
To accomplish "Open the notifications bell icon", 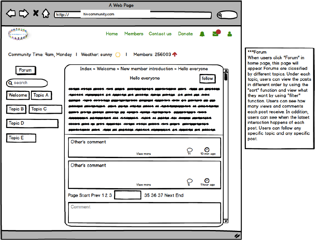I will (202, 34).
